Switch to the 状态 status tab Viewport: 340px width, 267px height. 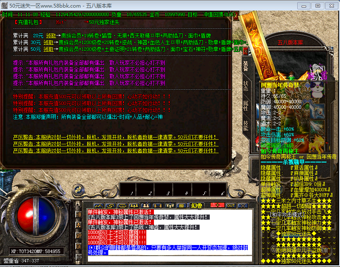[246, 84]
